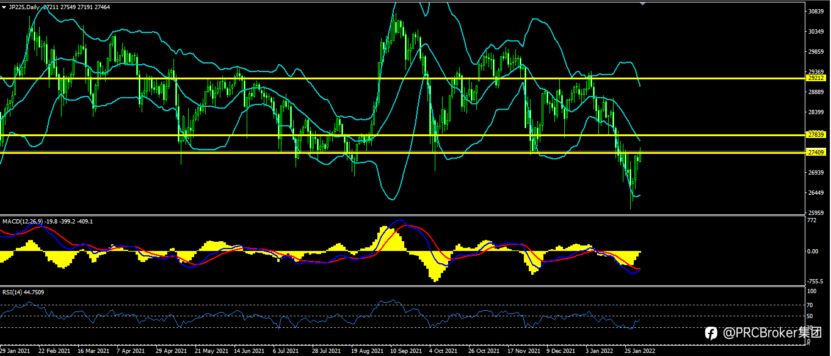Click the RSI 70 level label
This screenshot has width=831, height=356.
click(810, 305)
